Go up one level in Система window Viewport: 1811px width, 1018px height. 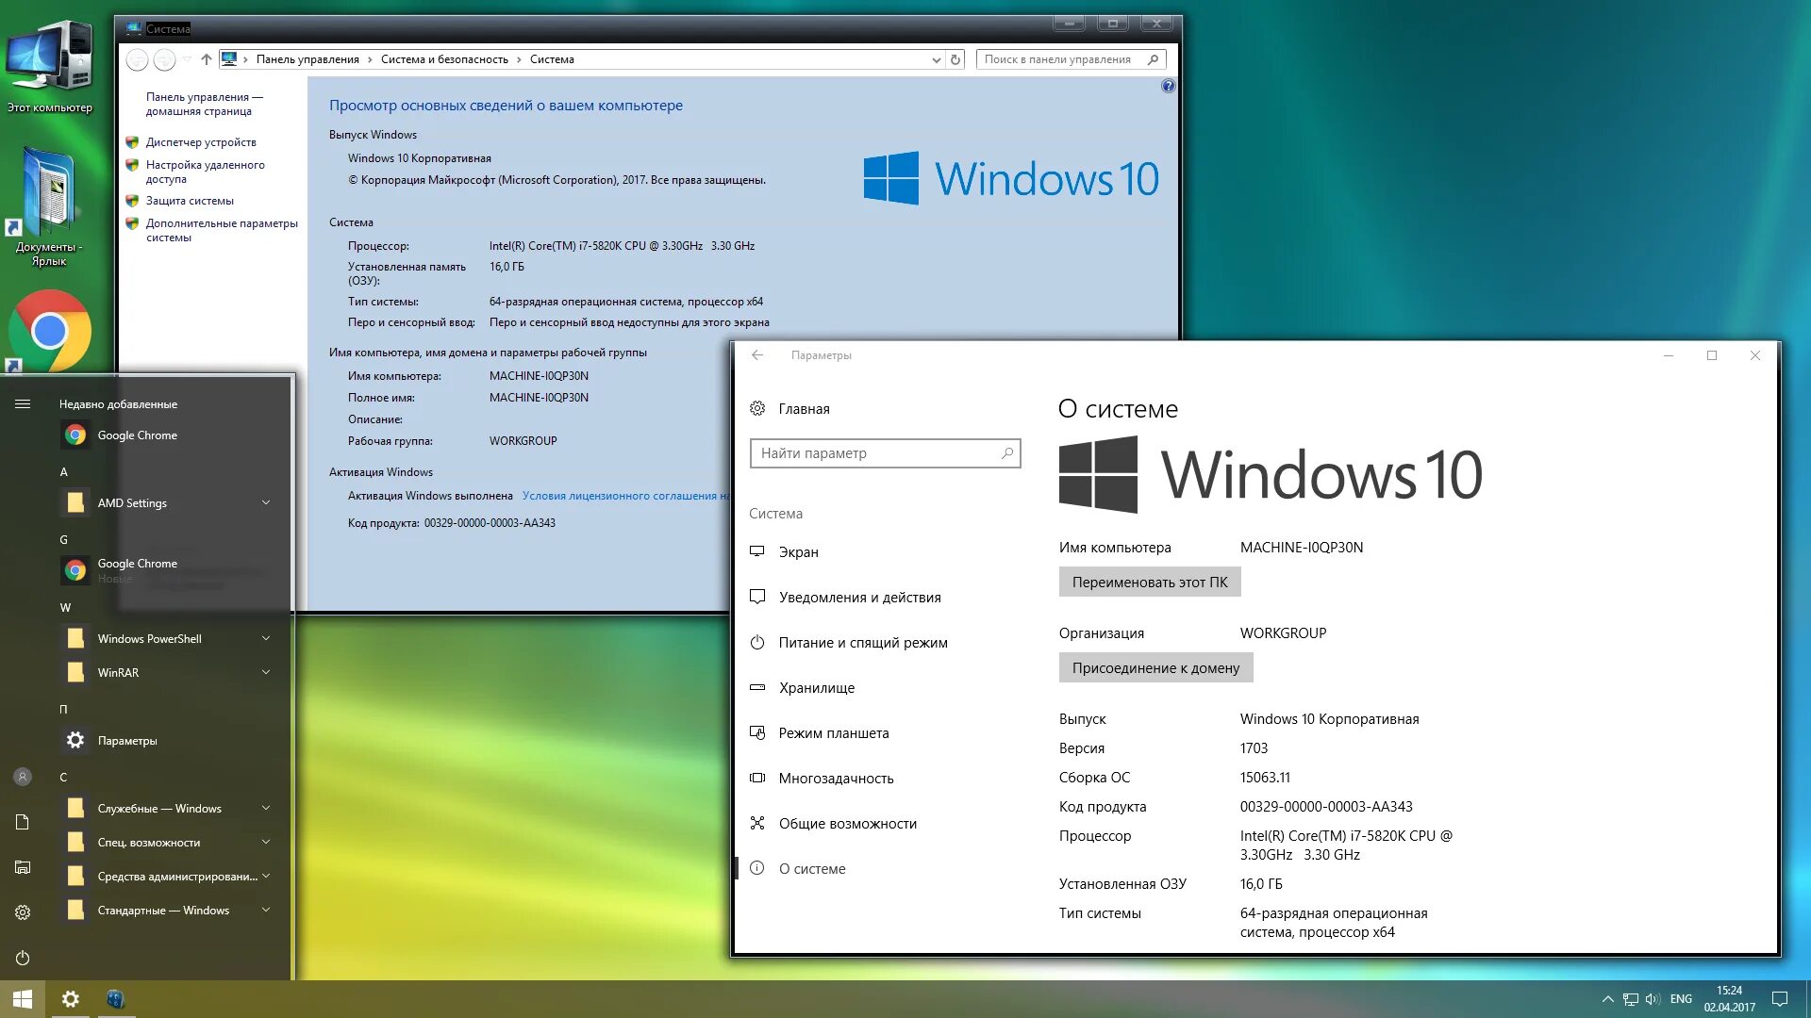(x=207, y=59)
